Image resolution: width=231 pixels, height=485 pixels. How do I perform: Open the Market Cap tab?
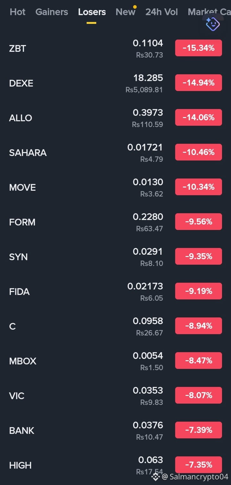coord(209,12)
